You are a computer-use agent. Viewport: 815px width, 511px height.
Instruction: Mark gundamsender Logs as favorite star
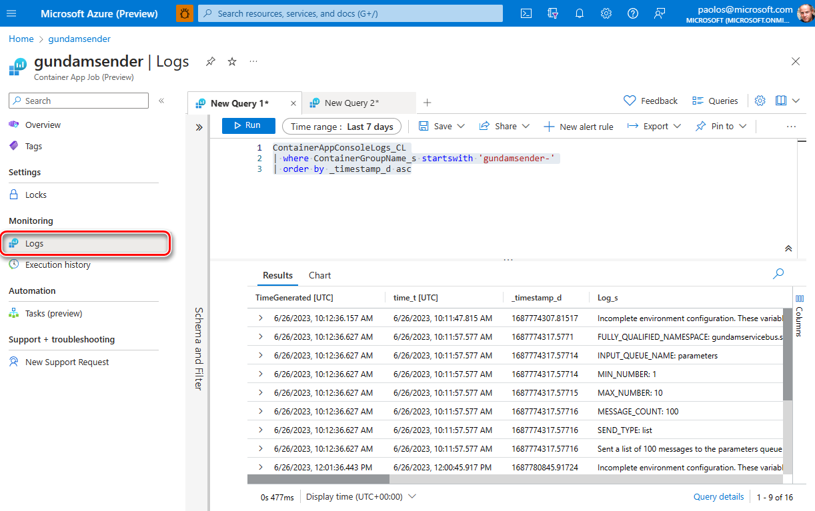[x=232, y=61]
